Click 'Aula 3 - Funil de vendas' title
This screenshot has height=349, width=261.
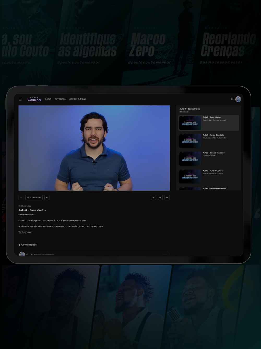pos(213,171)
